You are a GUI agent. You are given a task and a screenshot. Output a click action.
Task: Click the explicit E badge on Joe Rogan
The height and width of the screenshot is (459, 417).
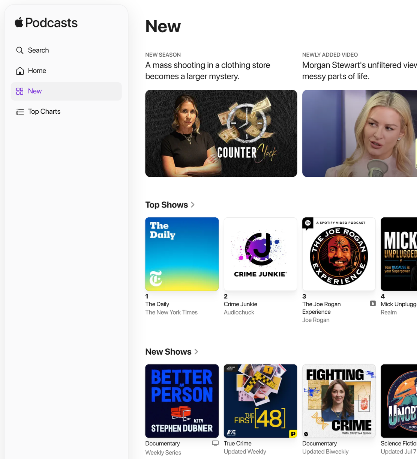(x=373, y=303)
